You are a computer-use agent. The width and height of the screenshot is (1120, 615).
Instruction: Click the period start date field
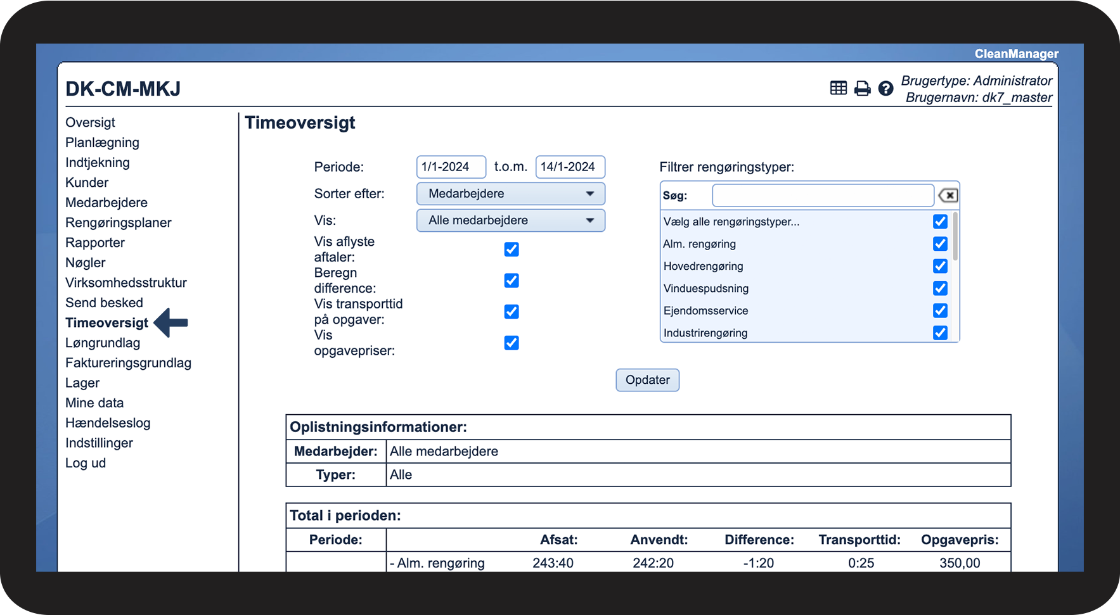pos(451,167)
